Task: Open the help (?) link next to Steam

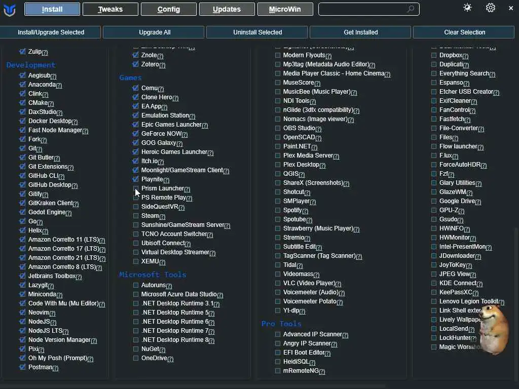Action: click(x=162, y=216)
